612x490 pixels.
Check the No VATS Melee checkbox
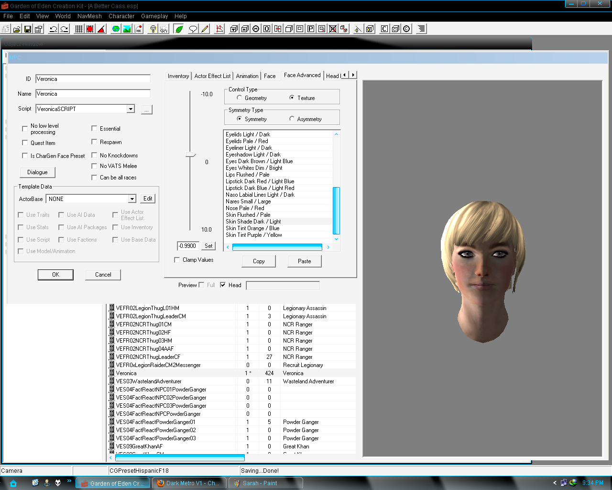(x=94, y=166)
